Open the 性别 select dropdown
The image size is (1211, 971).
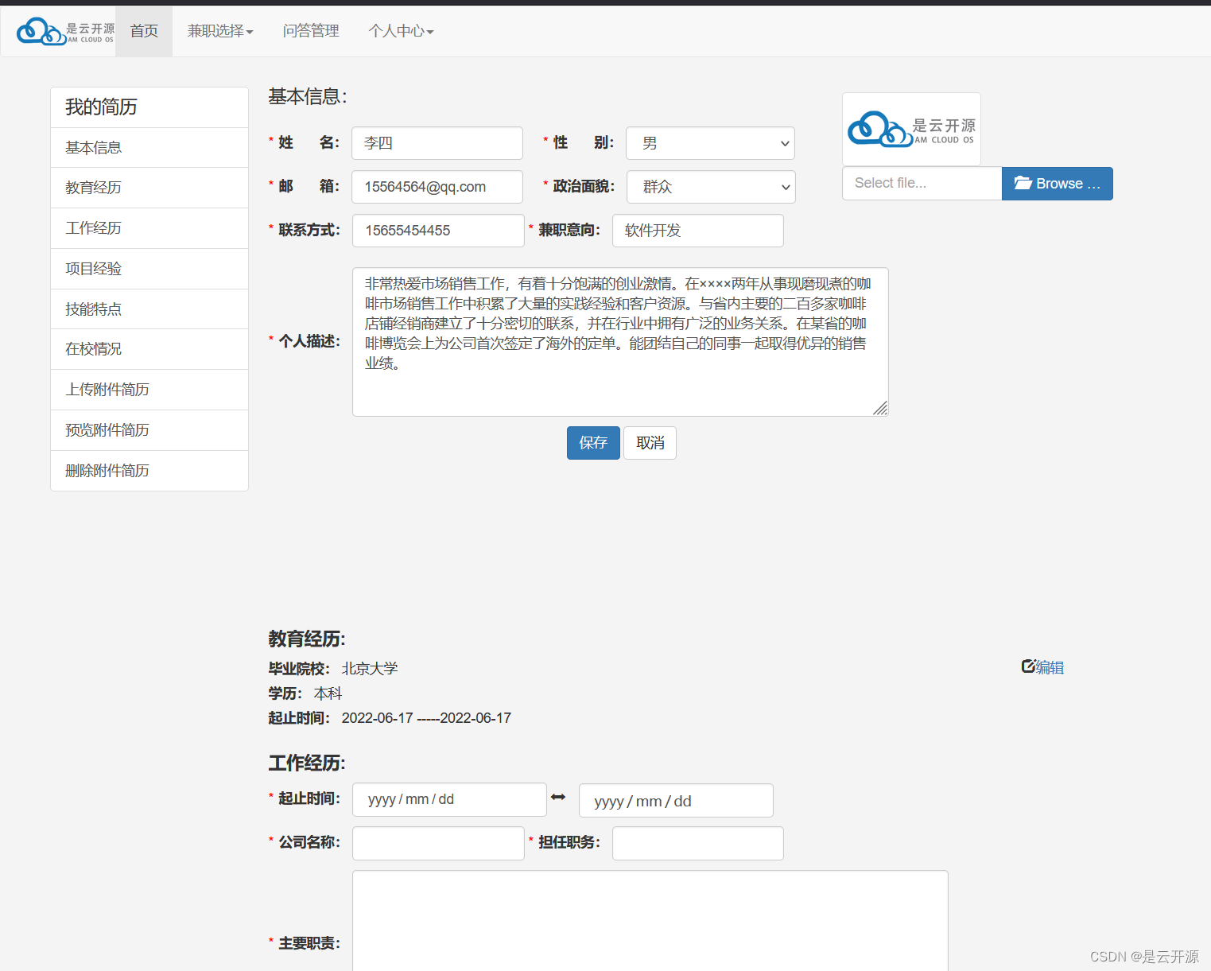pyautogui.click(x=710, y=143)
